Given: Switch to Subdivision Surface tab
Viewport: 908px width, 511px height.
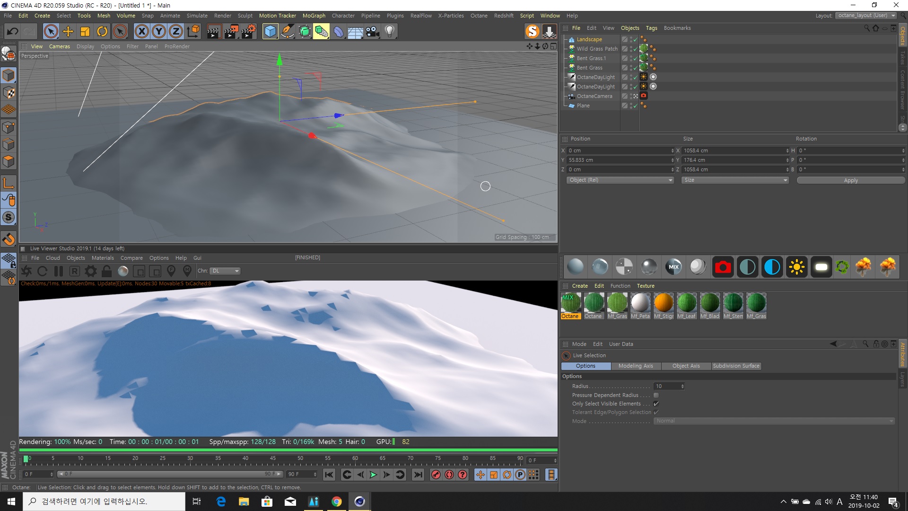Looking at the screenshot, I should point(736,366).
